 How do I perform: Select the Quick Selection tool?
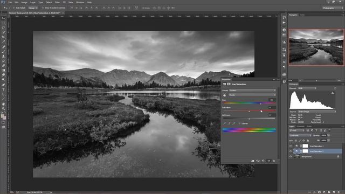(x=3, y=32)
